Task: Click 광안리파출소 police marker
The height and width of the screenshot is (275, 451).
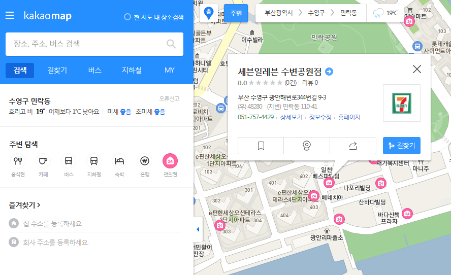Action: [x=327, y=231]
